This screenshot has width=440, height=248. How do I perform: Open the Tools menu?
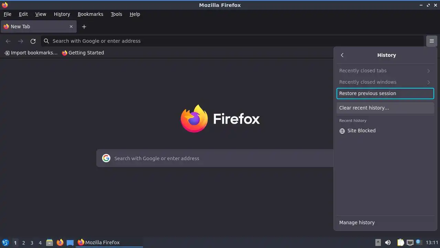click(x=116, y=14)
